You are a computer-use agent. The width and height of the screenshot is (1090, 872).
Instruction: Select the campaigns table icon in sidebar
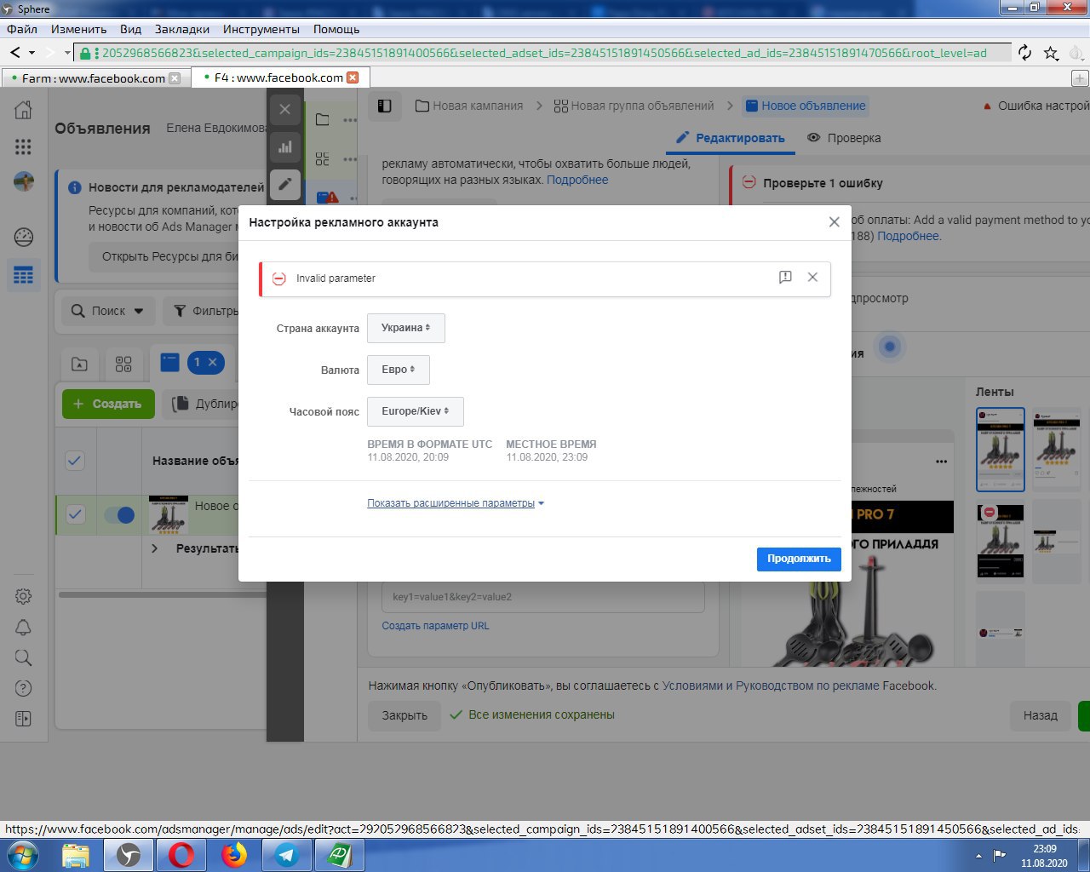(24, 275)
